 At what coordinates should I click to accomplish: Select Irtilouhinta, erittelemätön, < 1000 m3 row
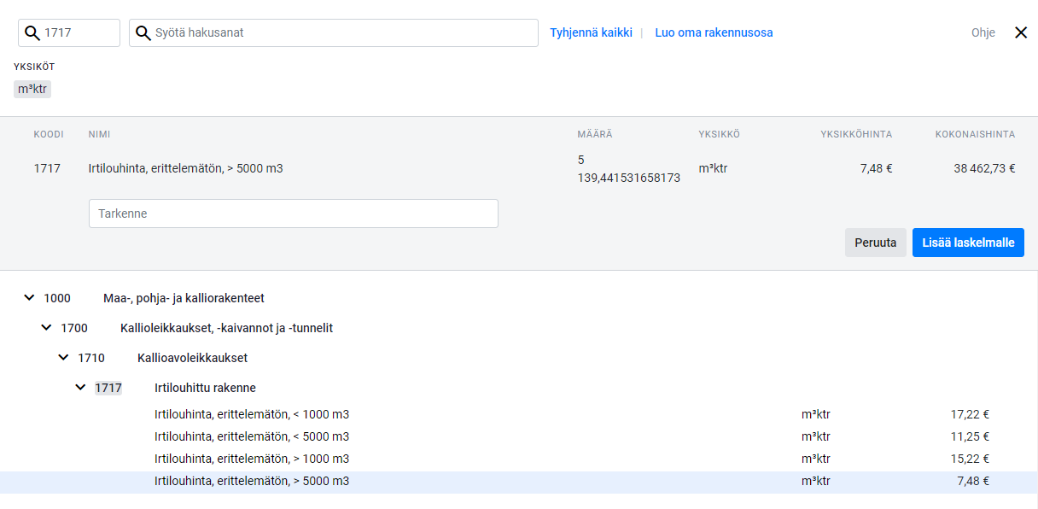(519, 415)
